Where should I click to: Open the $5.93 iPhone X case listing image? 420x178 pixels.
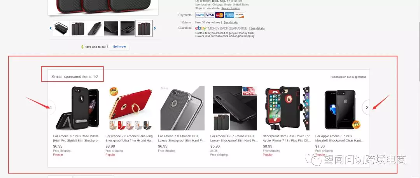coord(235,108)
